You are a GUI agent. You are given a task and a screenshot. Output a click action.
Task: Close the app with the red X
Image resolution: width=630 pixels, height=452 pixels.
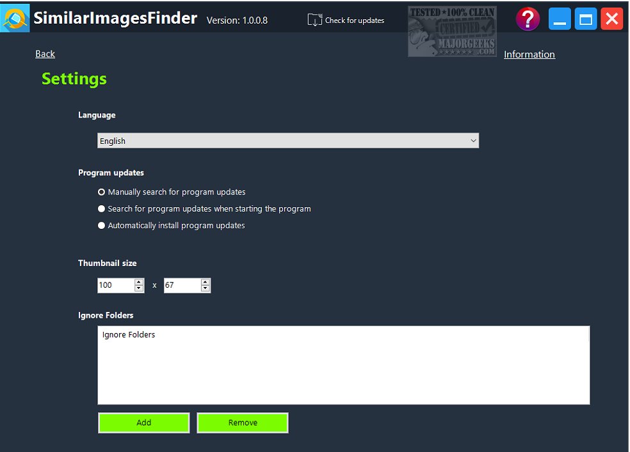(611, 19)
